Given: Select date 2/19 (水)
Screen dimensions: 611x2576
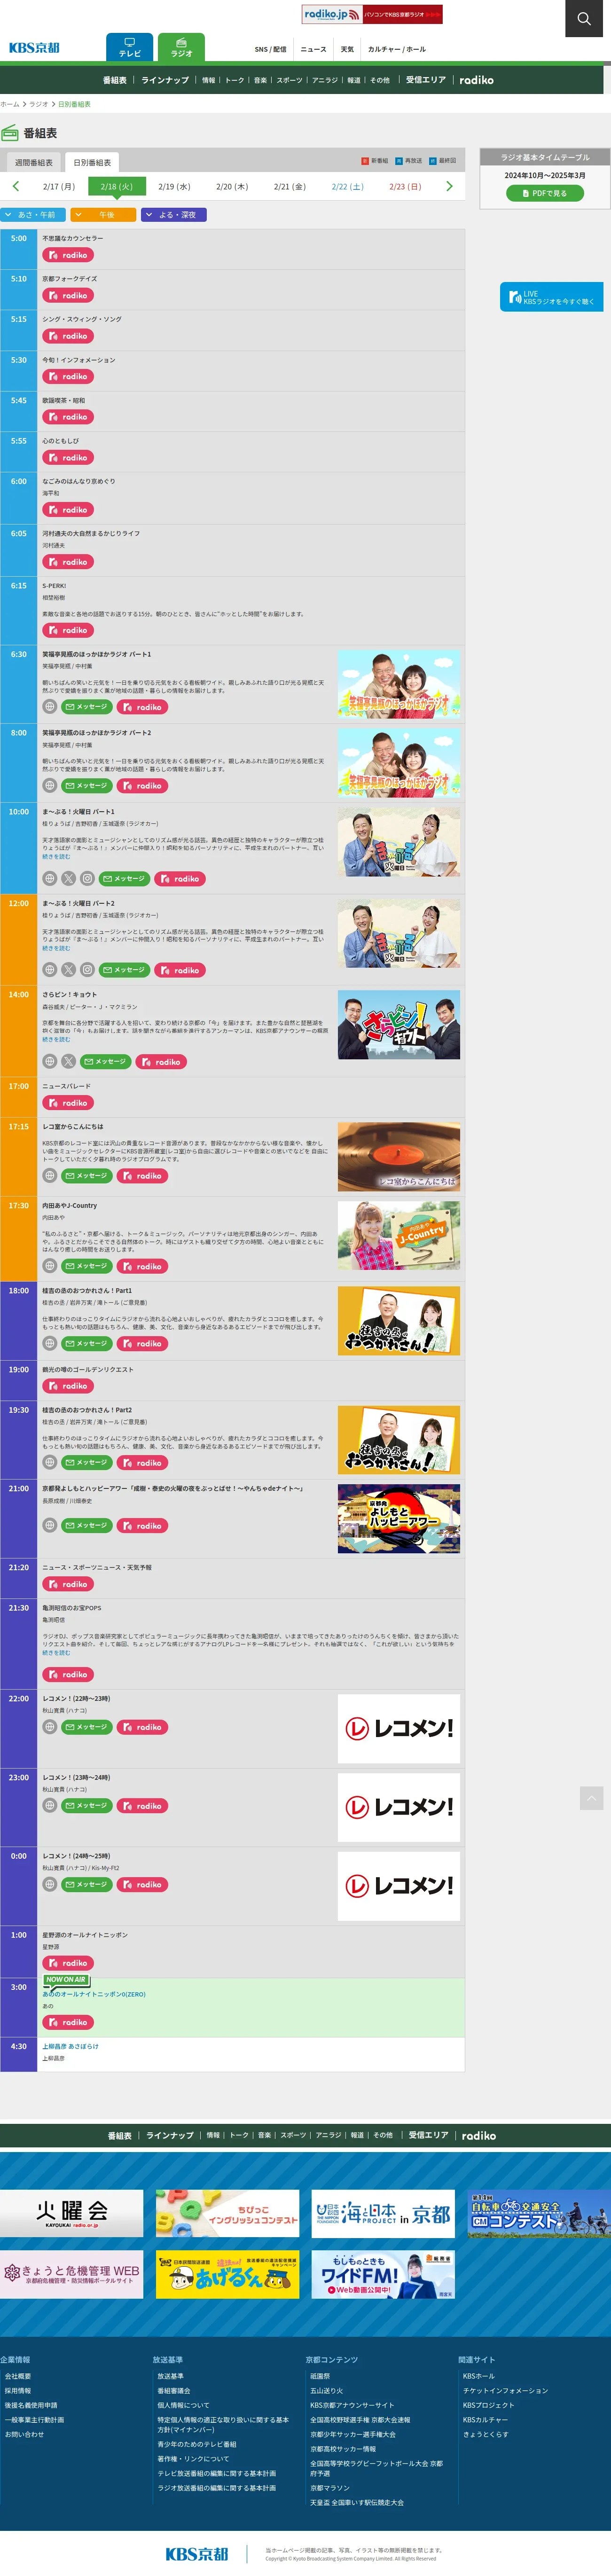Looking at the screenshot, I should [x=174, y=187].
